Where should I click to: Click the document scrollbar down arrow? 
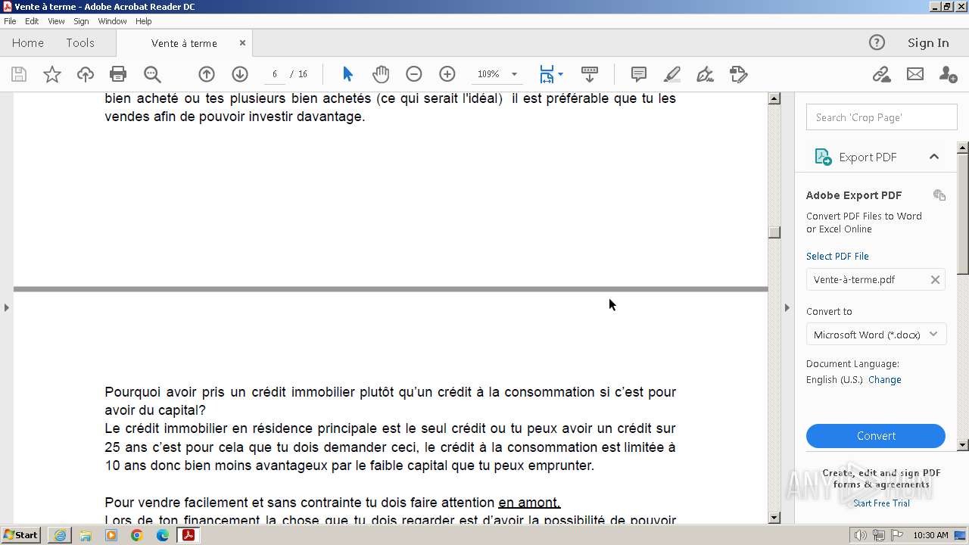tap(774, 518)
